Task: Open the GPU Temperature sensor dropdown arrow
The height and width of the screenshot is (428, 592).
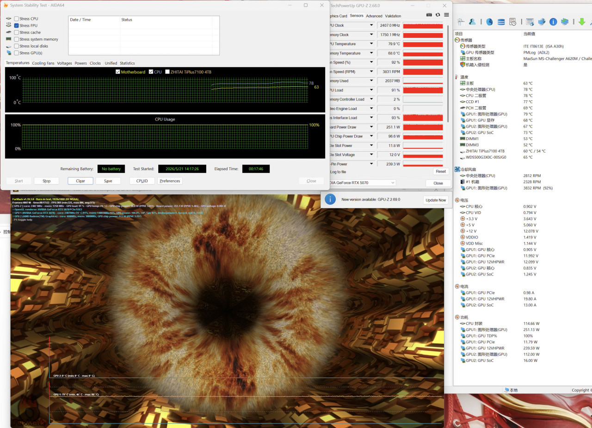Action: 371,44
